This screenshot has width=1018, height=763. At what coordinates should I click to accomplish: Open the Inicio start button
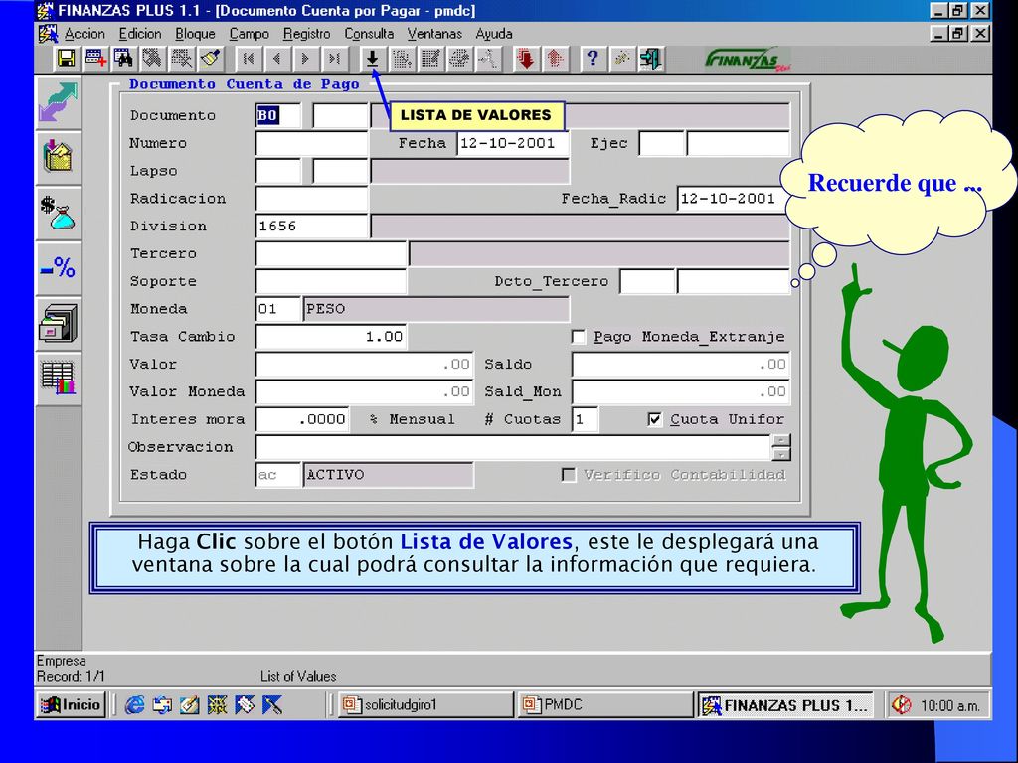coord(71,704)
